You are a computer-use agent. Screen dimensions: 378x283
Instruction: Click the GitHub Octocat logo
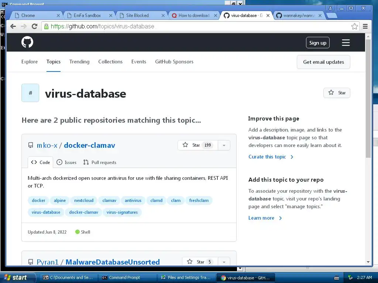pos(27,42)
